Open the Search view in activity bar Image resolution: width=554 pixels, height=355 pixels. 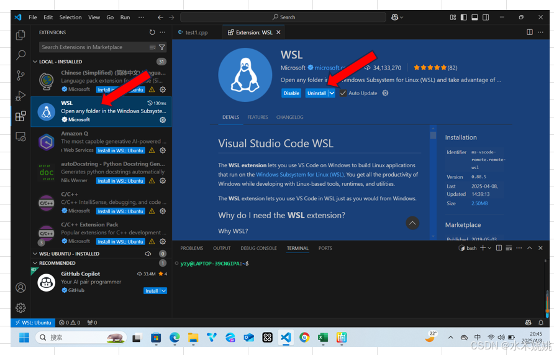pos(20,55)
